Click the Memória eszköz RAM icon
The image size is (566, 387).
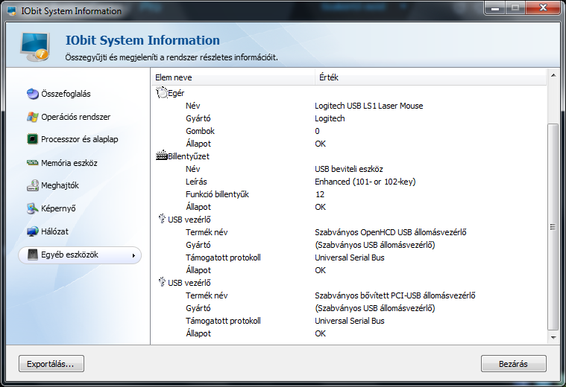[x=33, y=163]
